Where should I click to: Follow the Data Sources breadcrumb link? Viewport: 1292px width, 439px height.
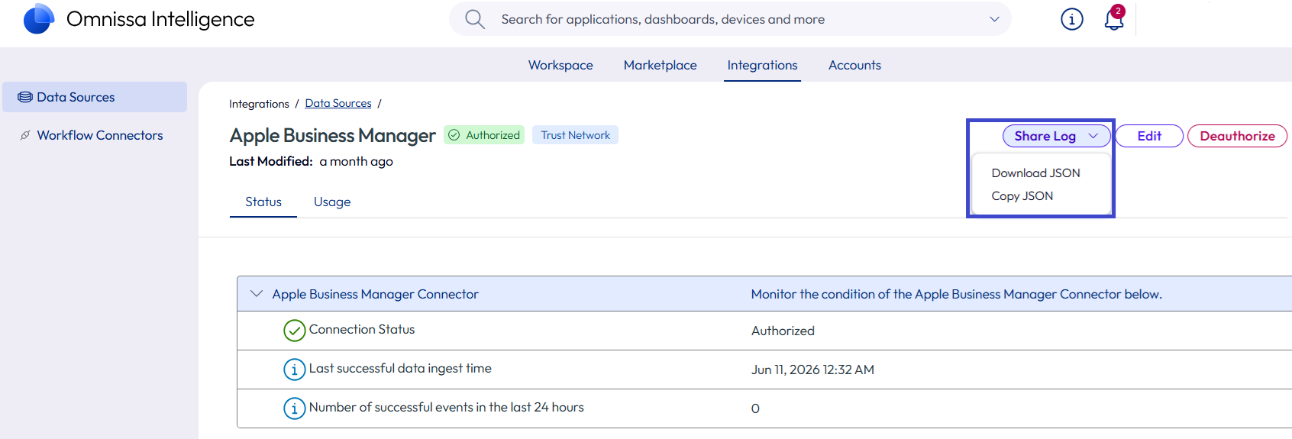pos(338,103)
